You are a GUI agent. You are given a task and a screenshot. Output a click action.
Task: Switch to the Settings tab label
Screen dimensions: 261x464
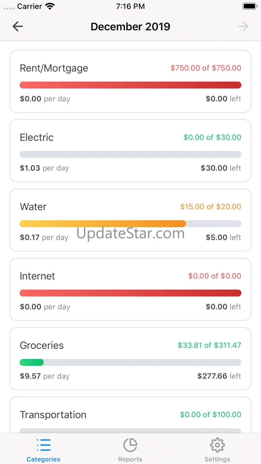coord(217,459)
